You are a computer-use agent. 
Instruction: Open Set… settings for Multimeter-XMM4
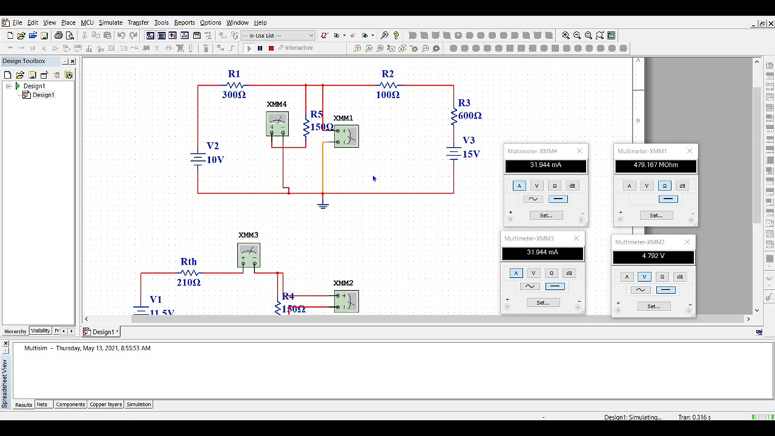pos(546,216)
